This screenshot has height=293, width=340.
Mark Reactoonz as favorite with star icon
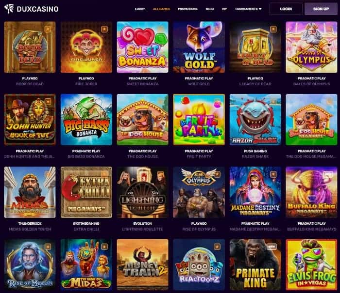click(x=217, y=247)
